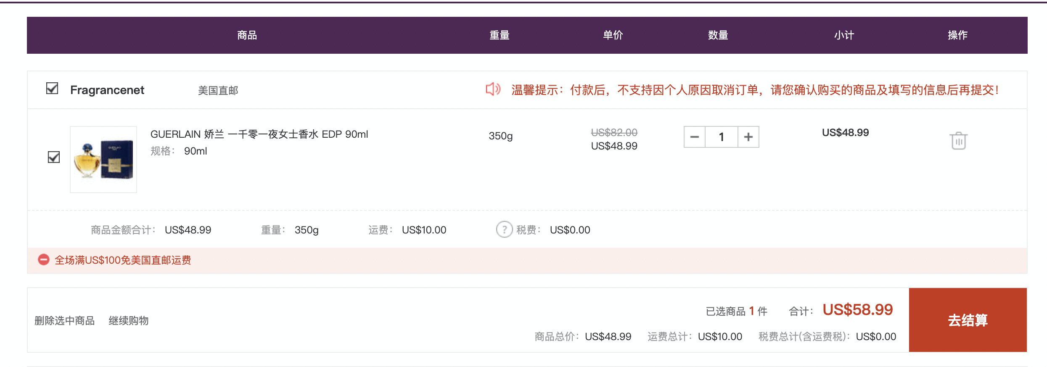The width and height of the screenshot is (1047, 367).
Task: Open the GUERLAIN perfume product thumbnail
Action: point(103,160)
